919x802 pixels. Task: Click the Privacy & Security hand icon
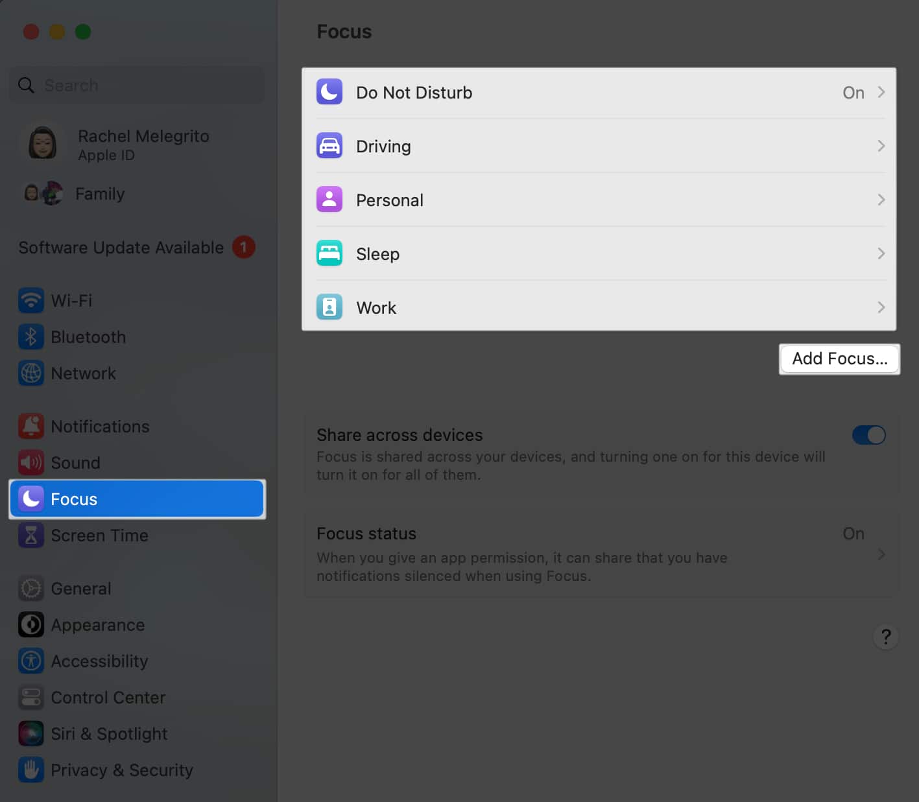point(31,770)
